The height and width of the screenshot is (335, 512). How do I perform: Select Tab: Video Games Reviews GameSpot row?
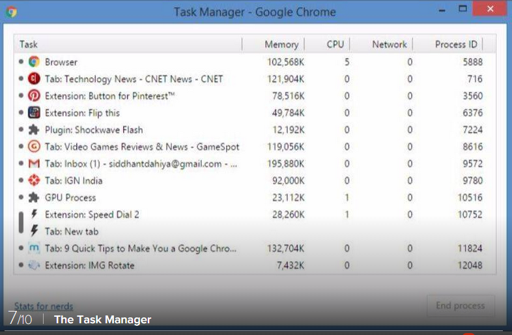(255, 147)
